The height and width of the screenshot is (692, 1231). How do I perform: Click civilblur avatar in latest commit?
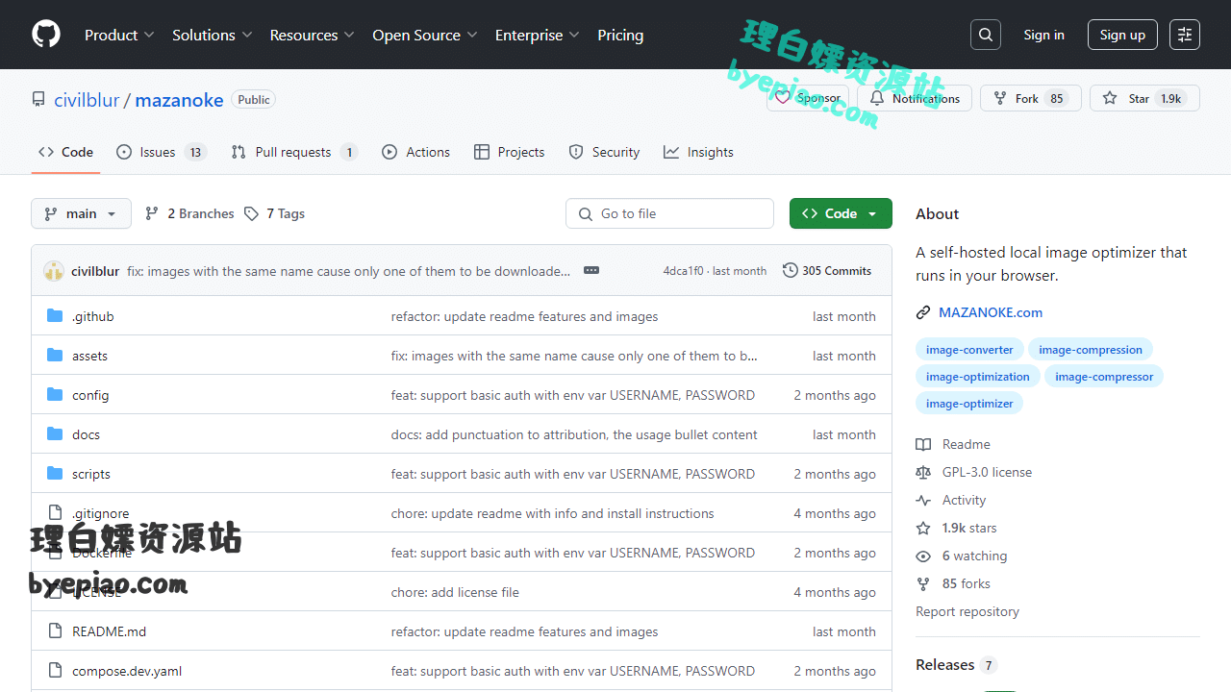[54, 271]
